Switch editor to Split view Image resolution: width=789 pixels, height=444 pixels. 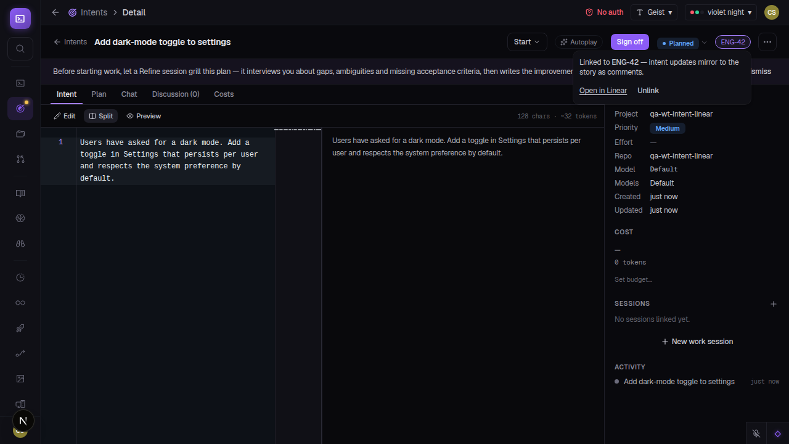tap(101, 116)
